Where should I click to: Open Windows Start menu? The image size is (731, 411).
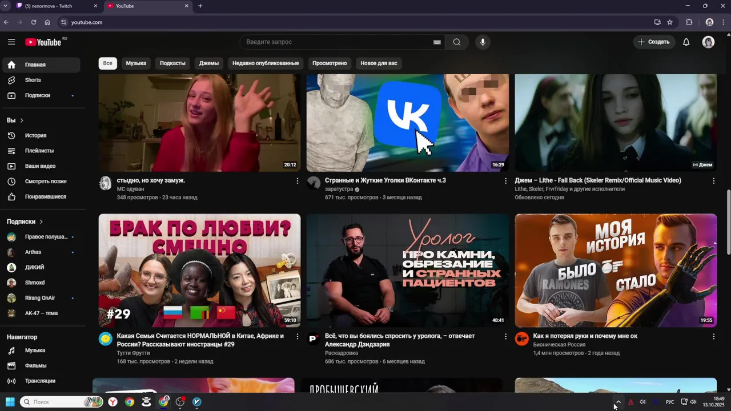[x=10, y=402]
